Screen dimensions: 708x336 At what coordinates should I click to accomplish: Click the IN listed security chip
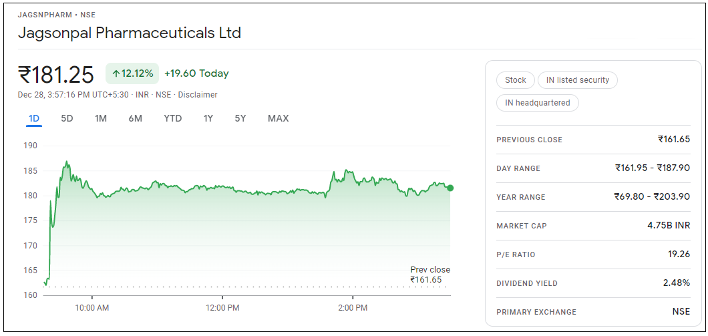coord(578,80)
